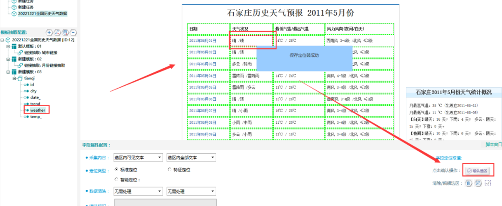Click the clear selection trash icon

click(x=469, y=183)
